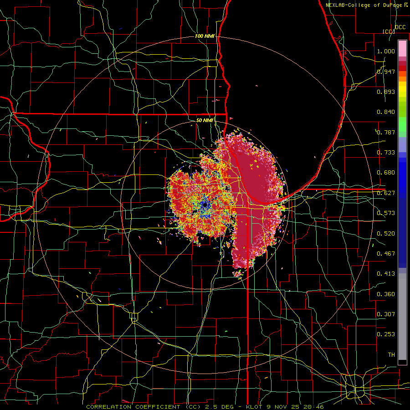Select the 0.893 scale value
Screen dimensions: 410x410
pos(386,92)
